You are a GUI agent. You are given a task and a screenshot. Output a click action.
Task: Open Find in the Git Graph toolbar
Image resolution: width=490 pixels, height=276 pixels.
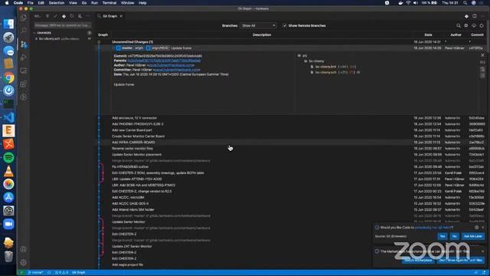click(x=459, y=25)
